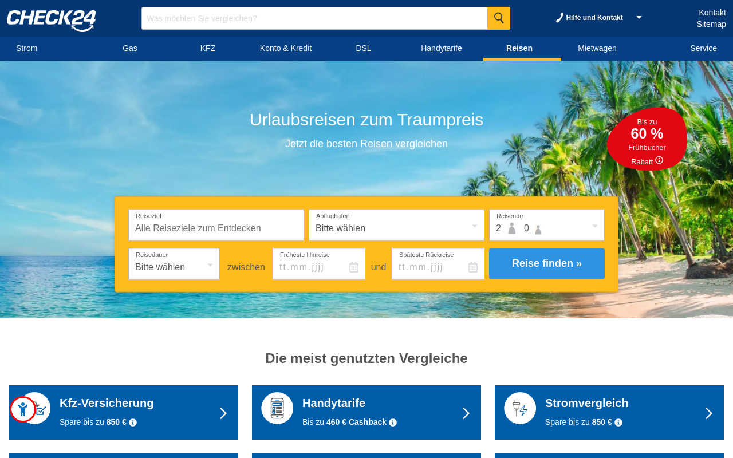The height and width of the screenshot is (458, 733).
Task: Open the calendar icon for Späteste Rückreise
Action: tap(472, 267)
